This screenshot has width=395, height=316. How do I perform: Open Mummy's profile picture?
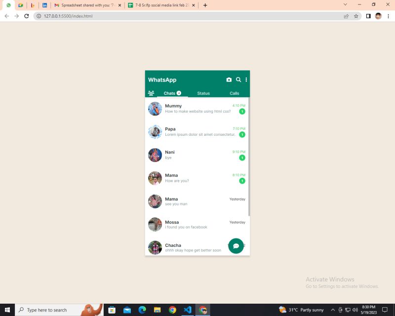[155, 109]
